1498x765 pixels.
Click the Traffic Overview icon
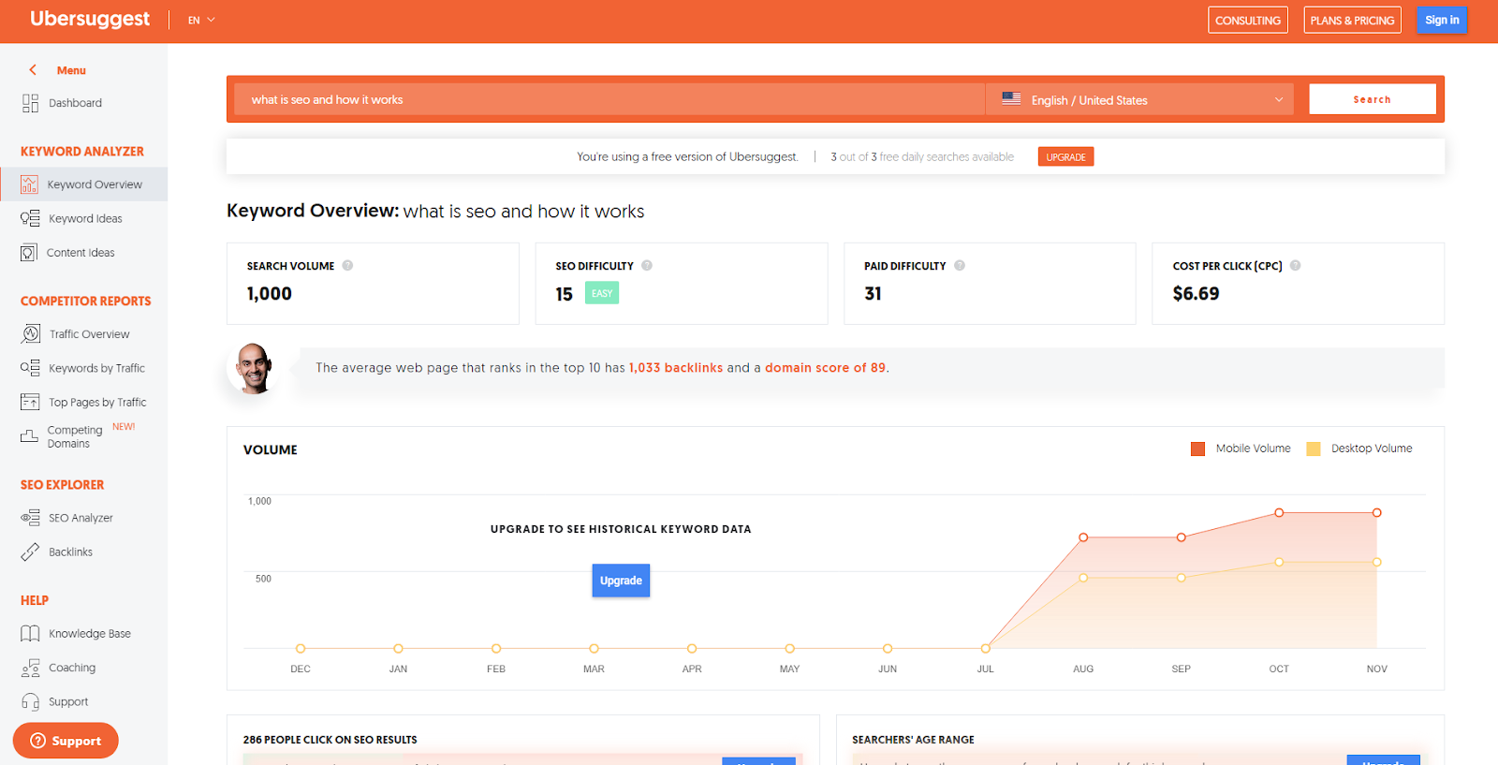[31, 333]
